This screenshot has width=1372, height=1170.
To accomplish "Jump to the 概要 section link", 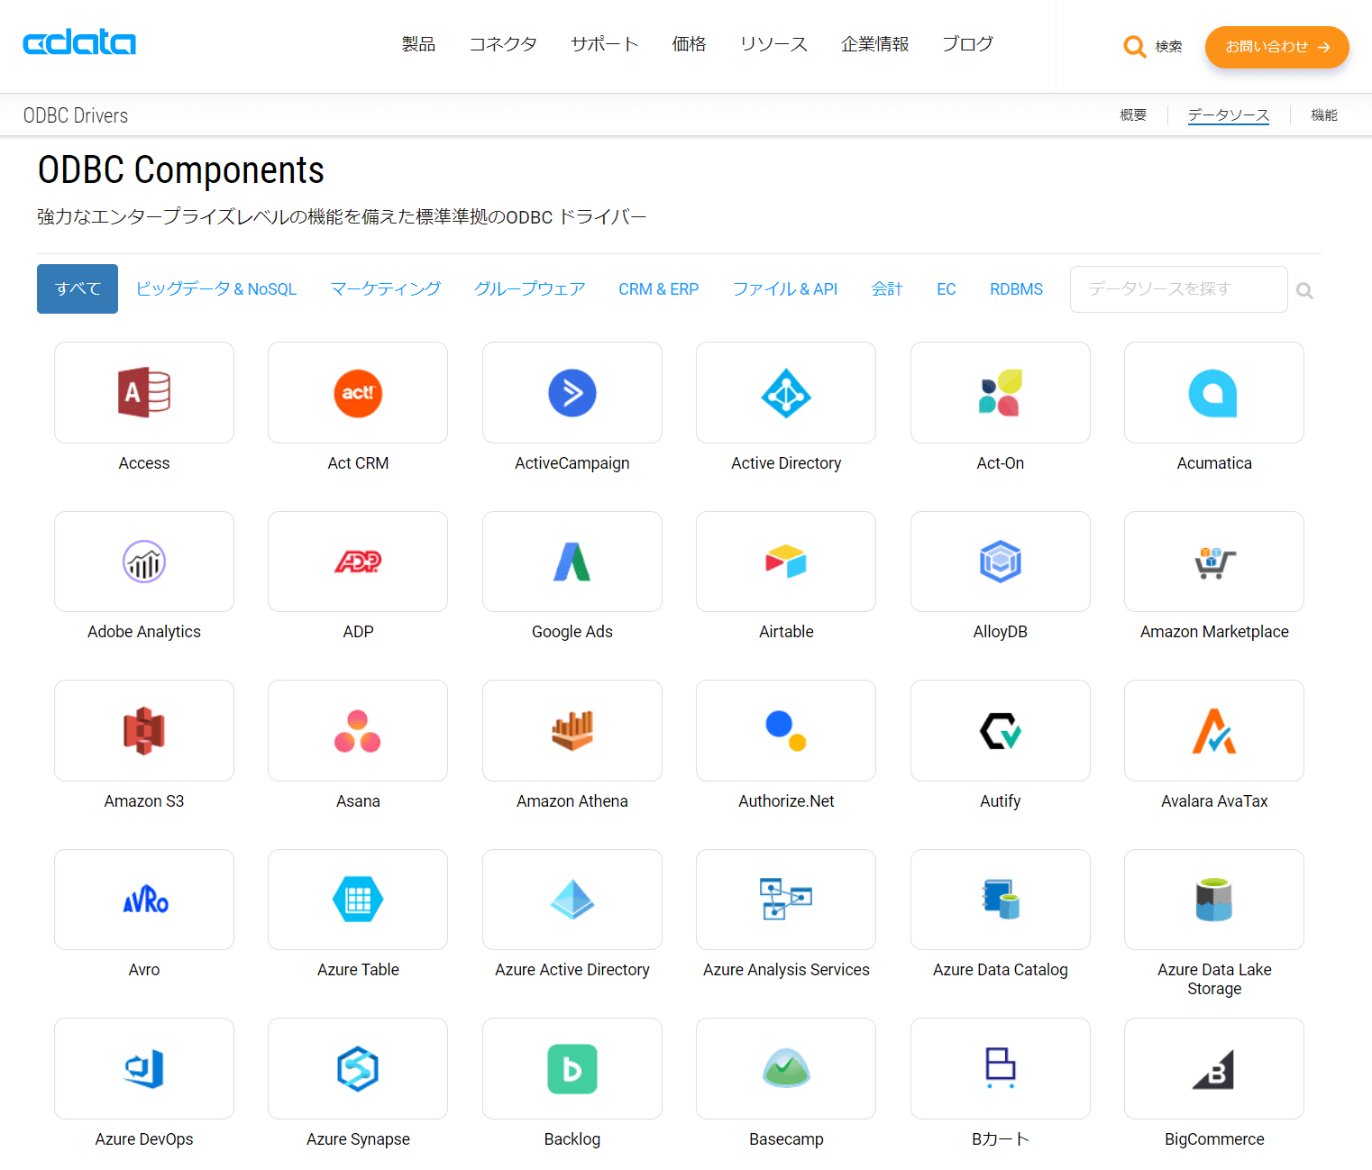I will coord(1133,115).
